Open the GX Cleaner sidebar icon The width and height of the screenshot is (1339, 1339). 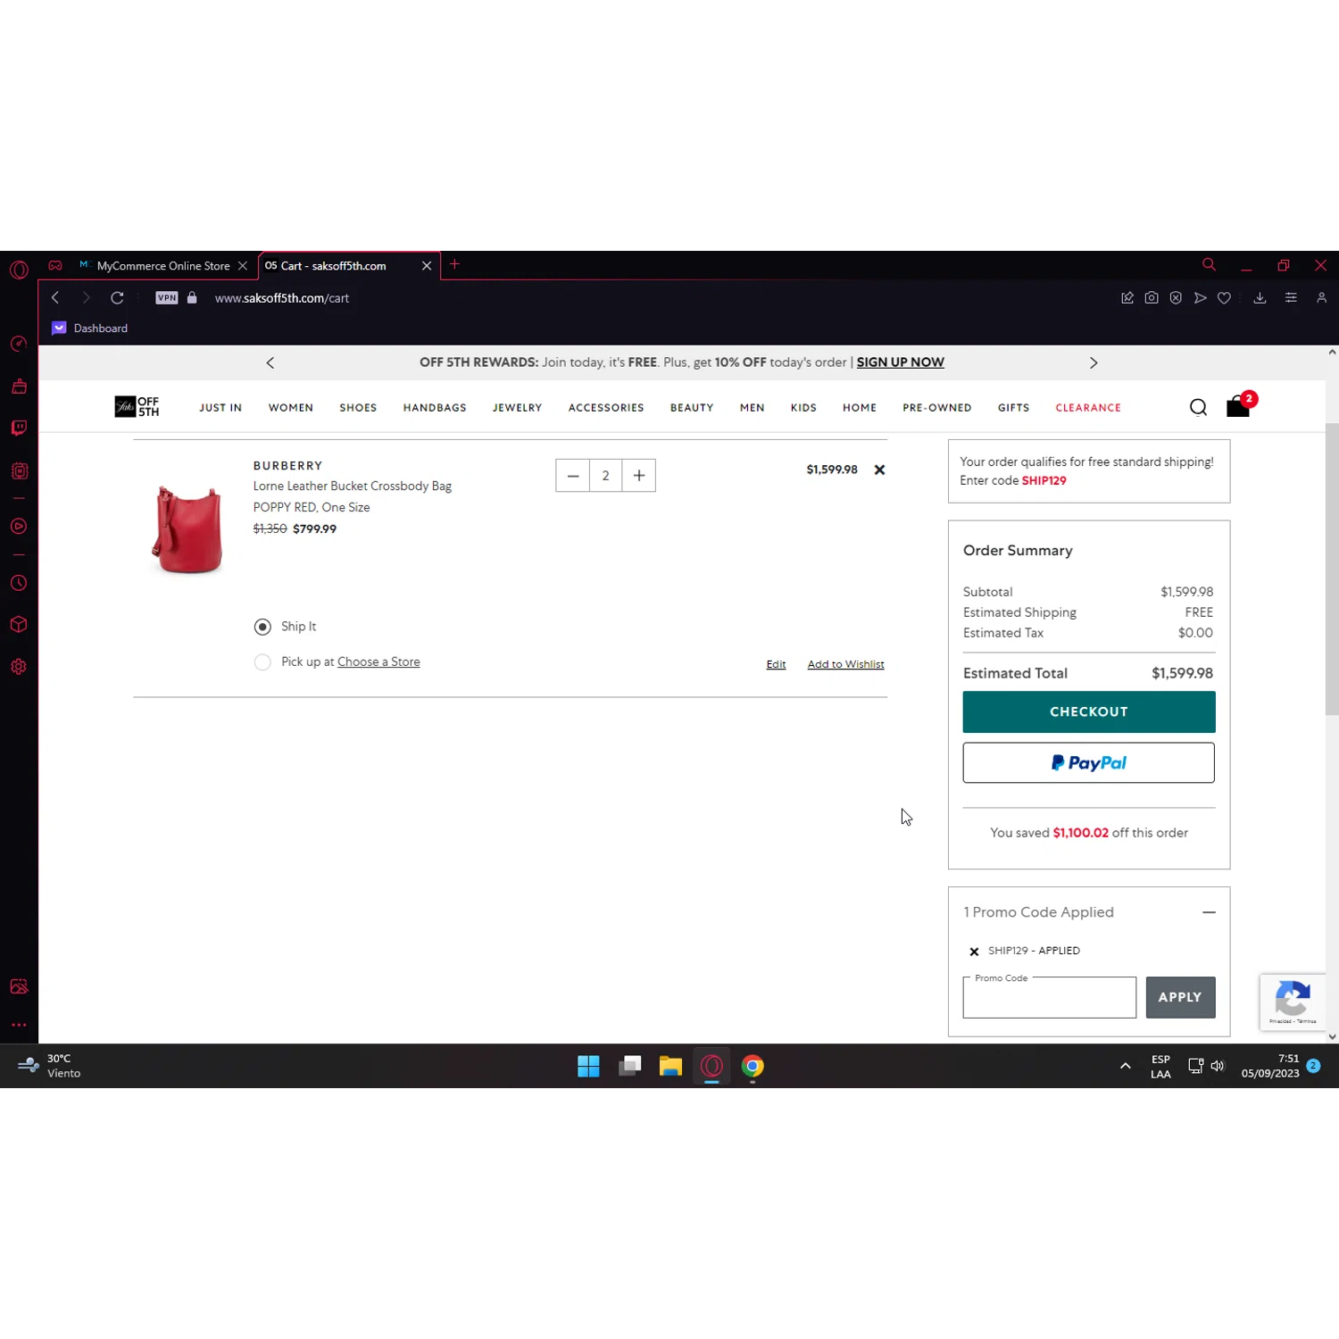tap(19, 387)
